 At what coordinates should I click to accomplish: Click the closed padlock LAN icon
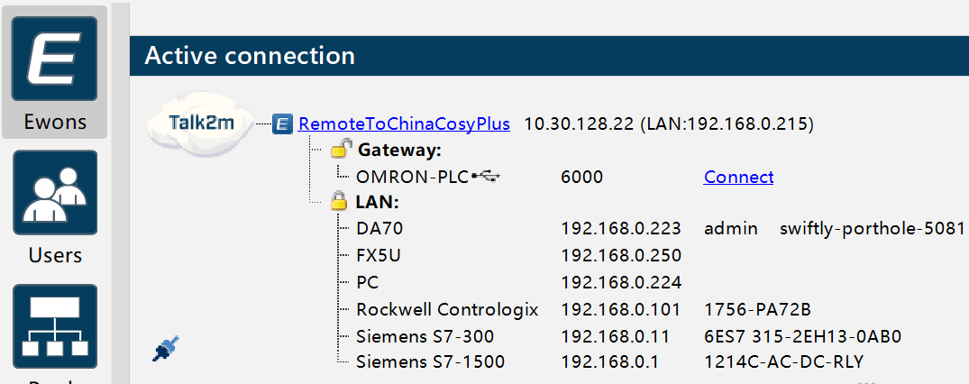click(338, 202)
